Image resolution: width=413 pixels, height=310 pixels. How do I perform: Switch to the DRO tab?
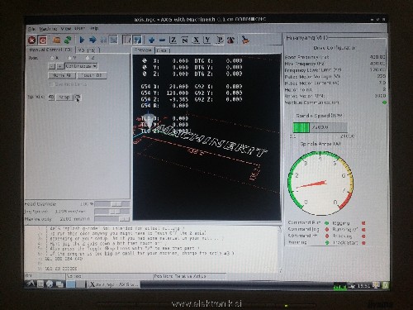pos(163,50)
